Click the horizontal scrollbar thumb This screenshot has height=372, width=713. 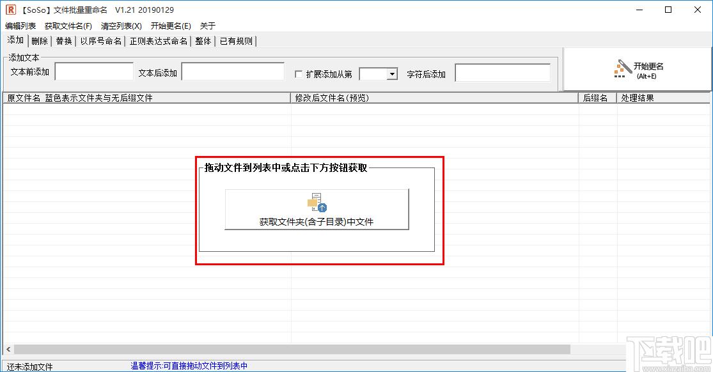click(x=292, y=349)
